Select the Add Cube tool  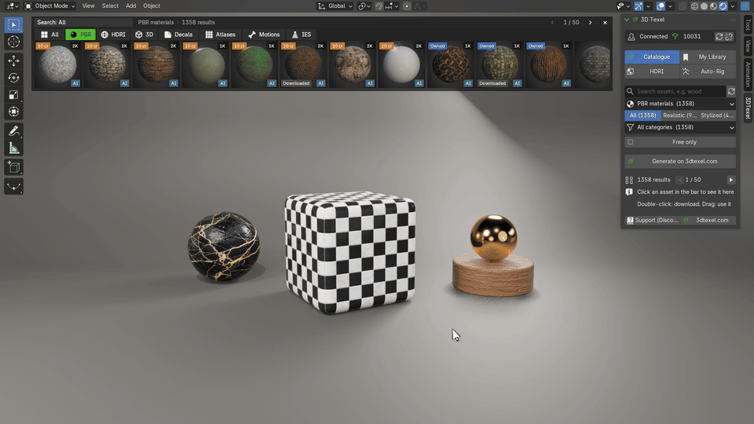(x=13, y=167)
